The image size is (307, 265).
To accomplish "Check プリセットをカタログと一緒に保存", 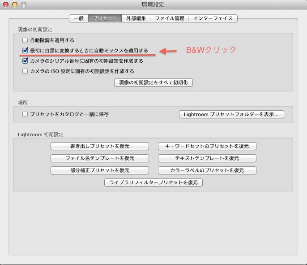I will click(x=26, y=114).
